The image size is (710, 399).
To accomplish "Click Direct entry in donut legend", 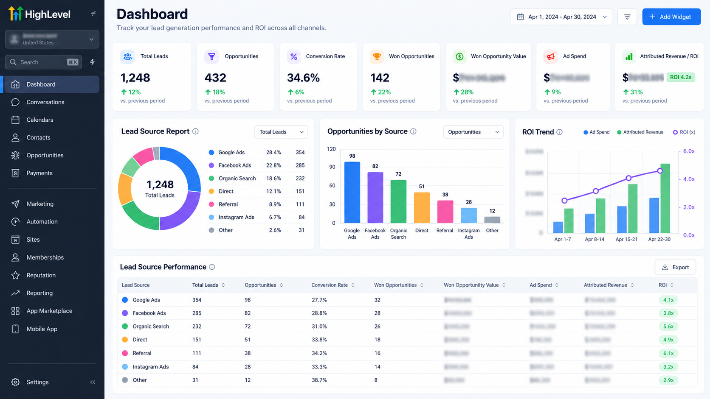I will tap(256, 191).
